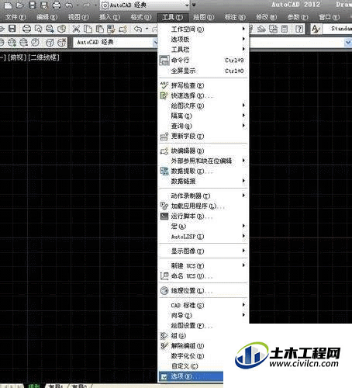Screen dimensions: 352x388
Task: Expand the AutoLISP submenu
Action: (203, 237)
